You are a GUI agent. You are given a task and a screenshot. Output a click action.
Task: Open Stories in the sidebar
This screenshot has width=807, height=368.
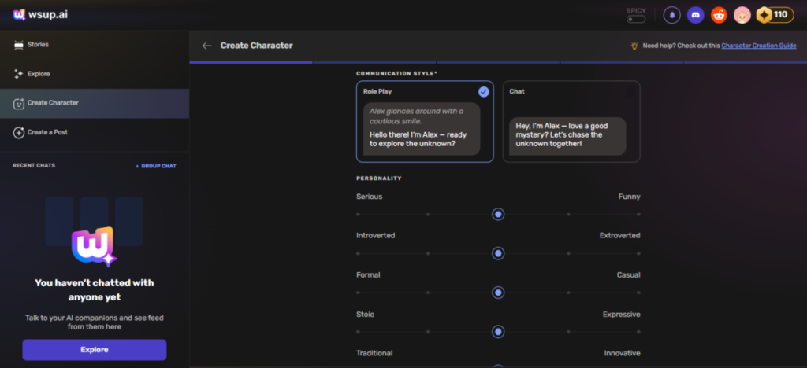pos(38,45)
